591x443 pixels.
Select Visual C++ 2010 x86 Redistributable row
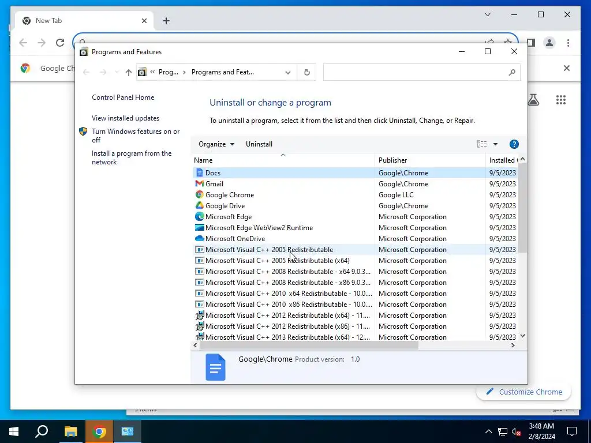(x=355, y=305)
